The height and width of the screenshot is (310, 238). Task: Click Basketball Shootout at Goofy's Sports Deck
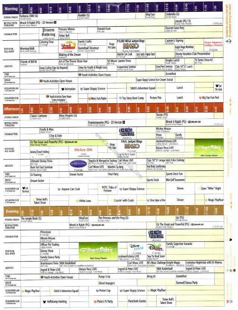click(88, 48)
